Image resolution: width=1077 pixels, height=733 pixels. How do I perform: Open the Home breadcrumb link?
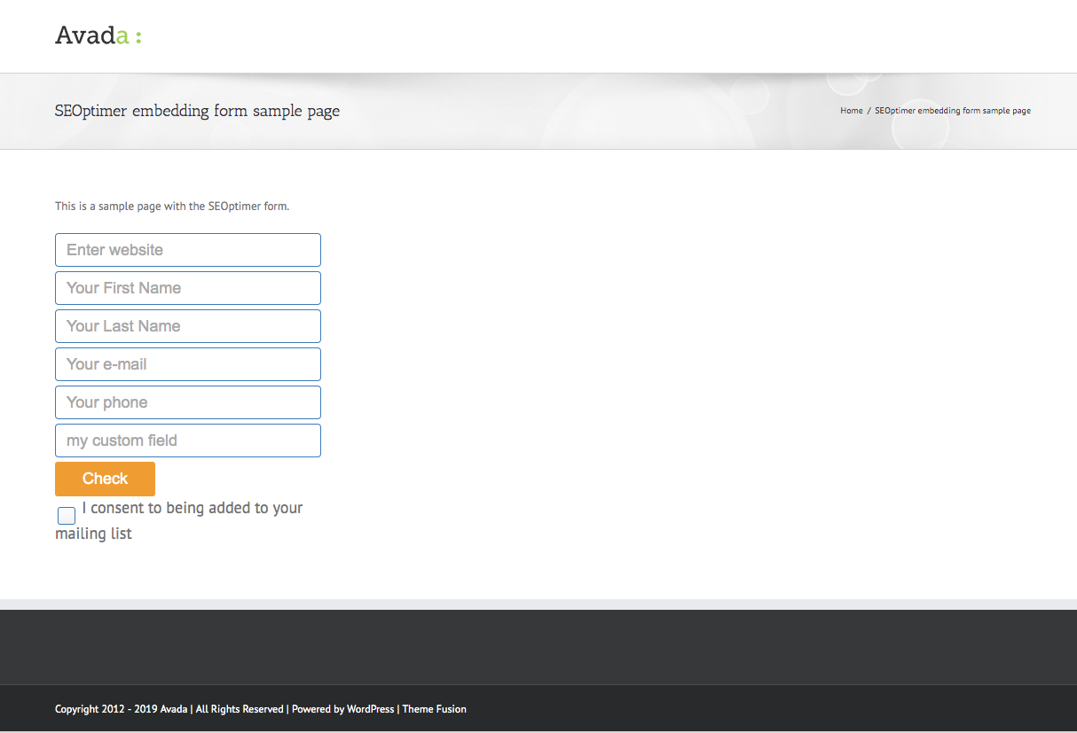pyautogui.click(x=851, y=111)
